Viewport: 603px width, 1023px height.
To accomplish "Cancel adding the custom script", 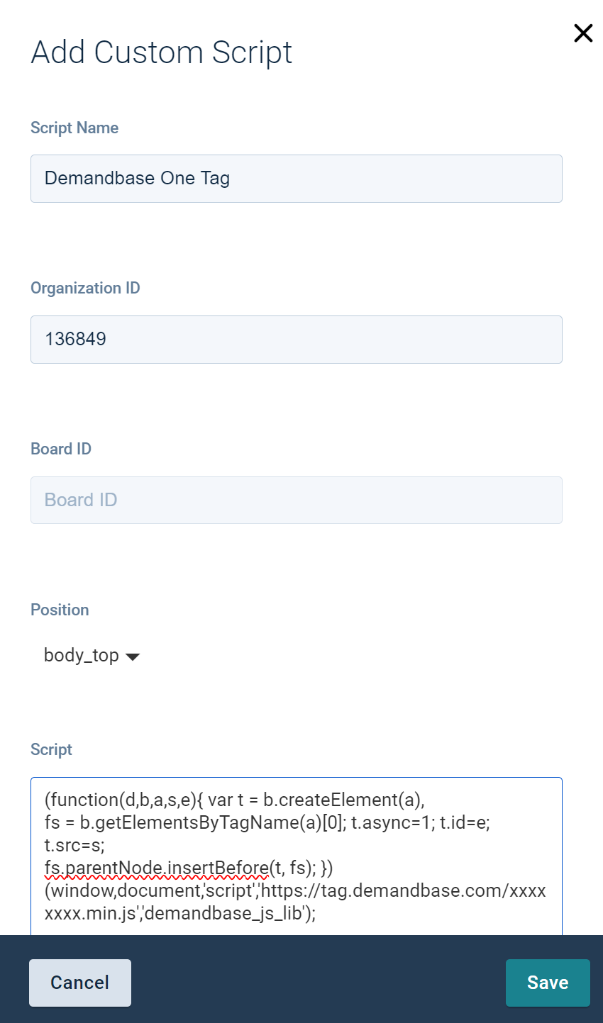I will click(x=79, y=983).
